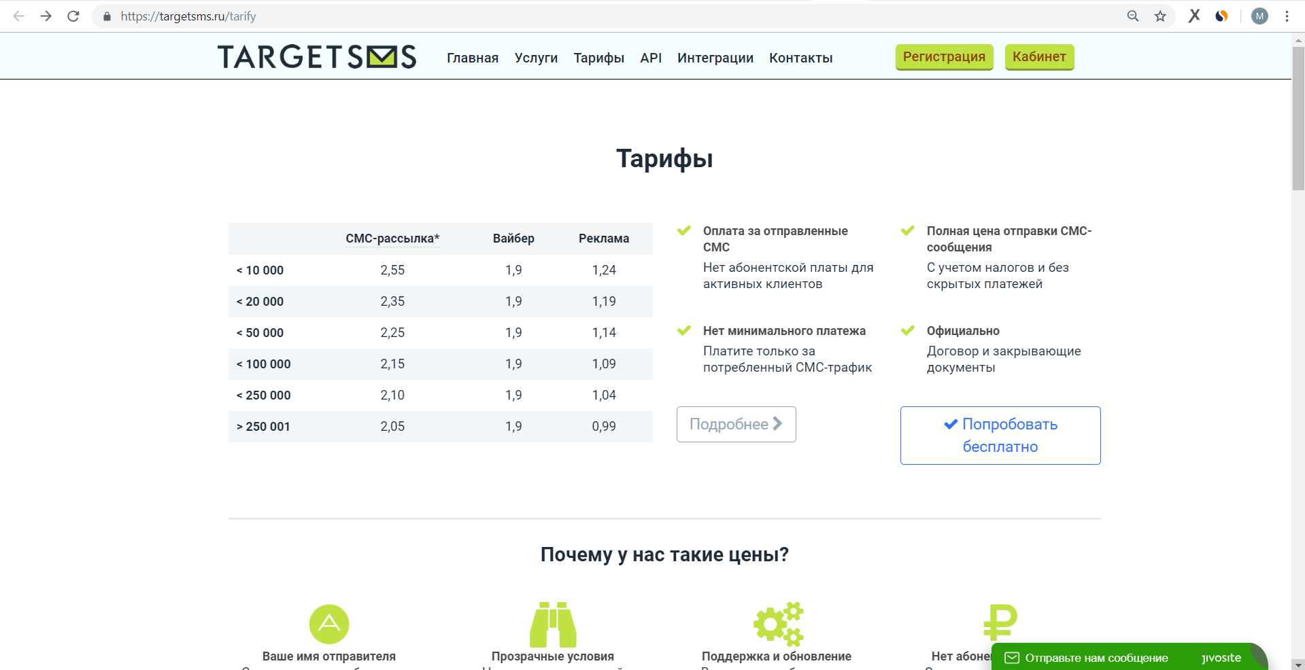Click the '< 50 000' row label
This screenshot has height=670, width=1305.
pos(260,333)
